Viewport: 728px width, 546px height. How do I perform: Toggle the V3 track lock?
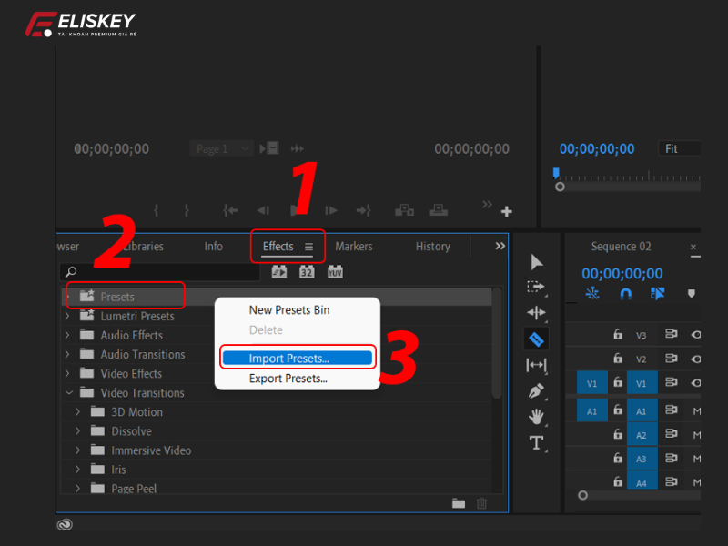[618, 333]
